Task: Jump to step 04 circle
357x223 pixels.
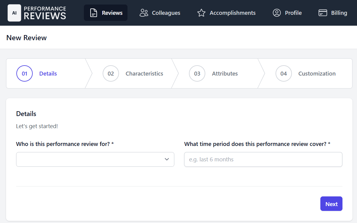Action: coord(284,73)
